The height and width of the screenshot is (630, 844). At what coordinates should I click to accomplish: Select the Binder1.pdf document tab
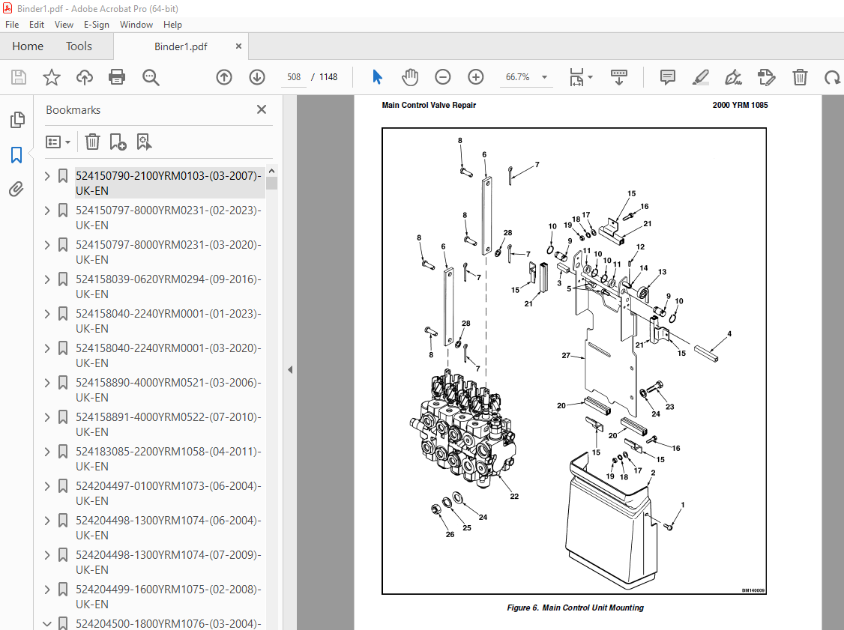(x=181, y=46)
